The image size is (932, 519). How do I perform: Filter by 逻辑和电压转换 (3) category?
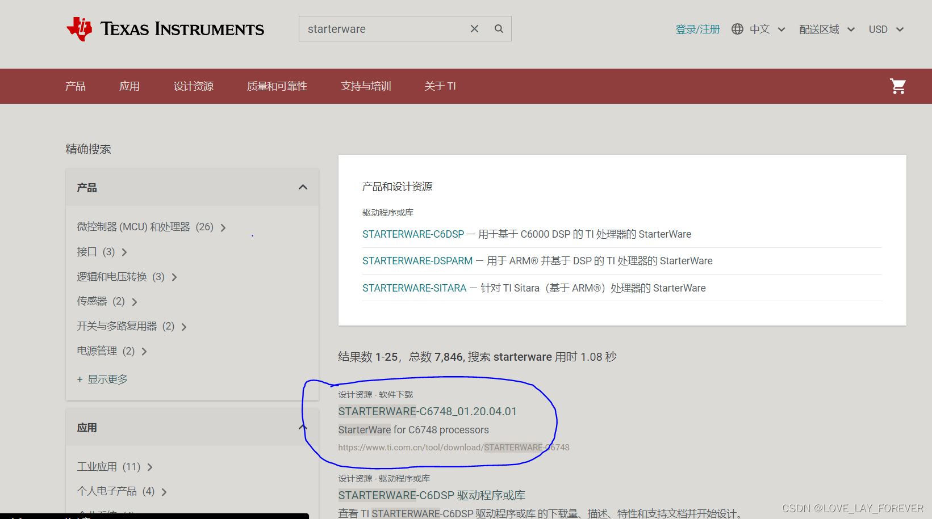120,277
